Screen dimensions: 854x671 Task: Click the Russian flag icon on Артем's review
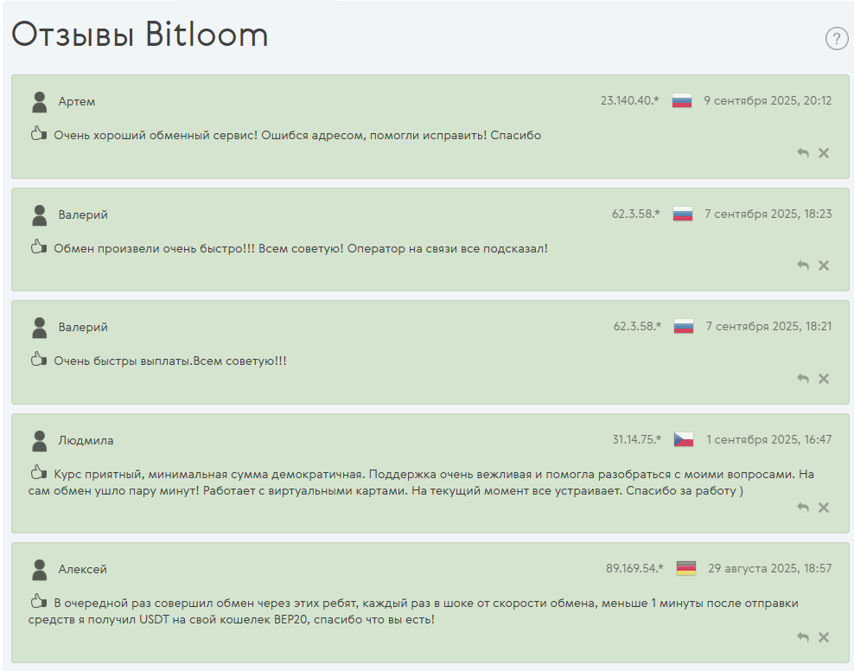684,100
